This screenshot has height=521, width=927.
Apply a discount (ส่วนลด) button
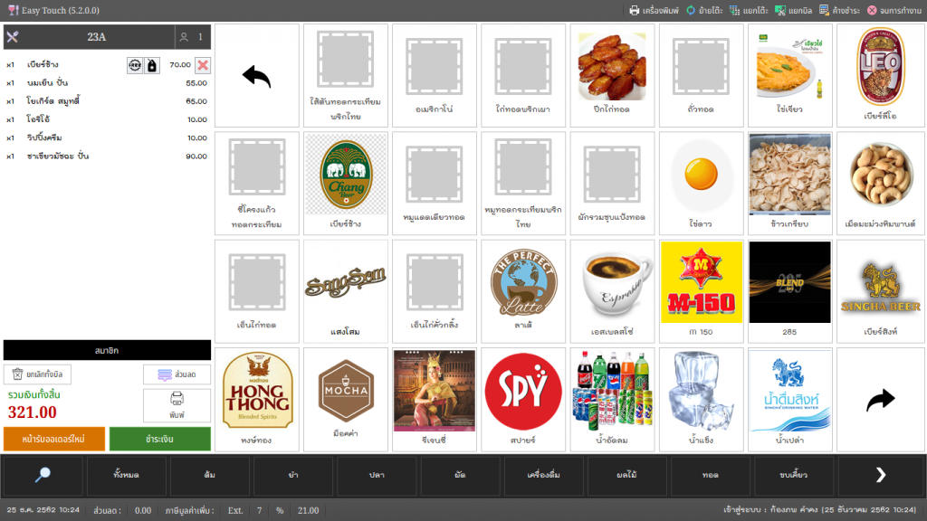tap(177, 374)
